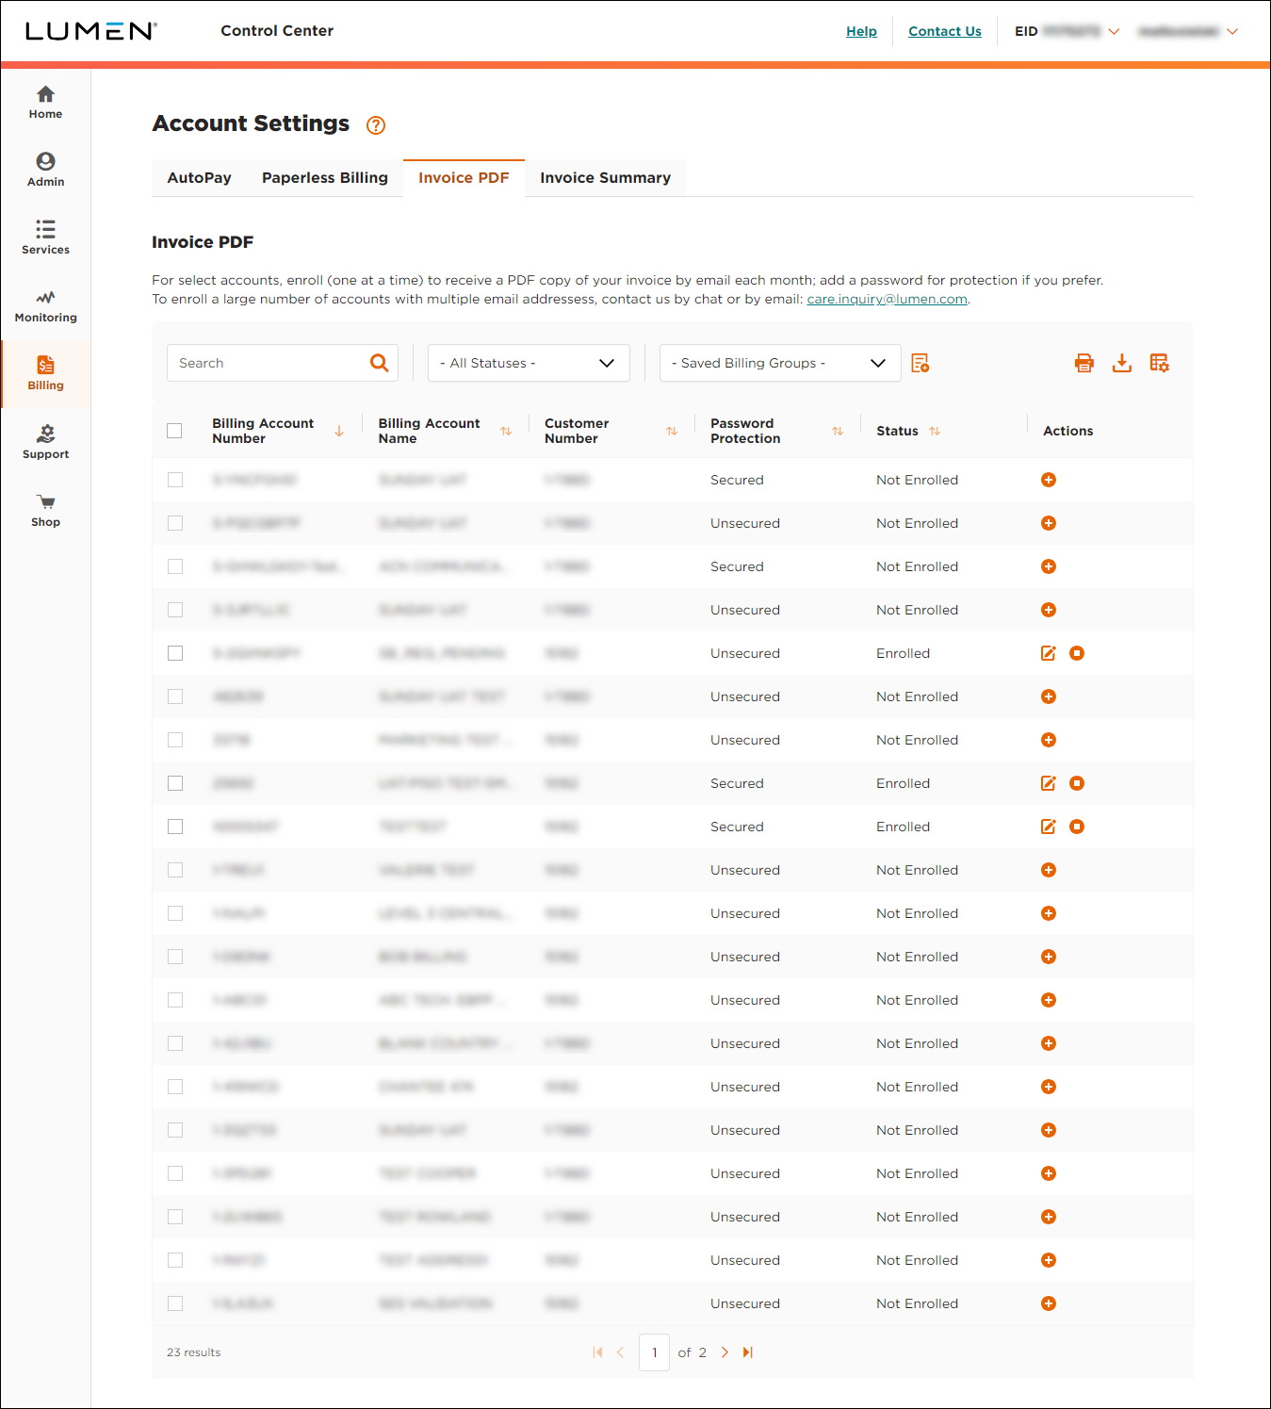Jump to the last results page
The width and height of the screenshot is (1271, 1409).
[x=748, y=1352]
